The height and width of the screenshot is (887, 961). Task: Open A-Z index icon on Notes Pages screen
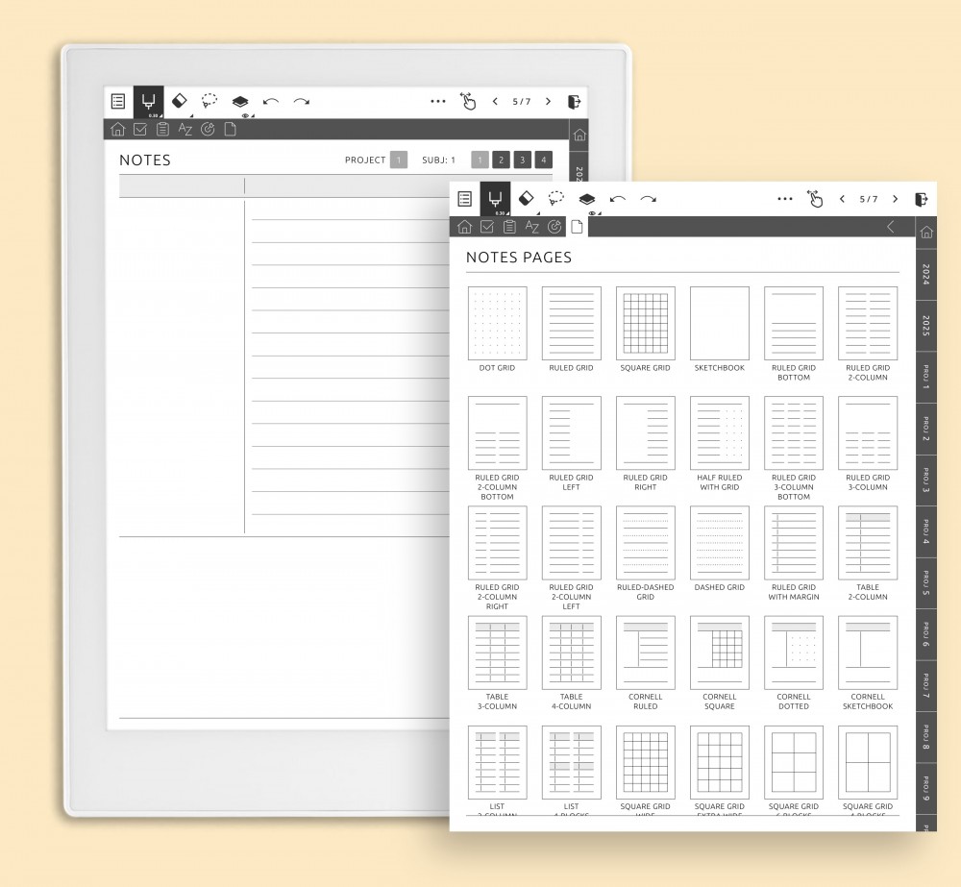532,227
